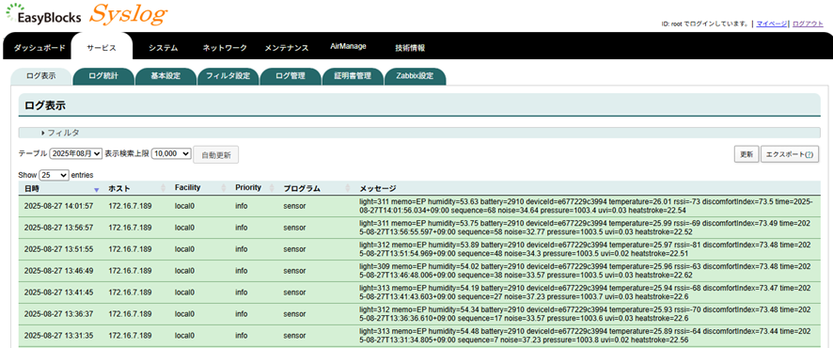Click sensor in the 13:31:35 row
833x348 pixels.
point(295,336)
